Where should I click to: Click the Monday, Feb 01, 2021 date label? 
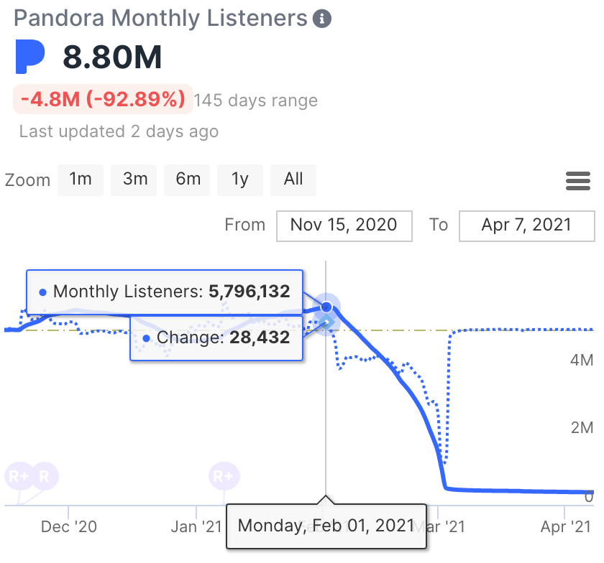326,526
